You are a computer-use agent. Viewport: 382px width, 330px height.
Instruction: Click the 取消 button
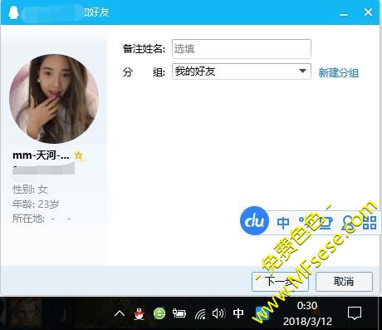pyautogui.click(x=344, y=282)
